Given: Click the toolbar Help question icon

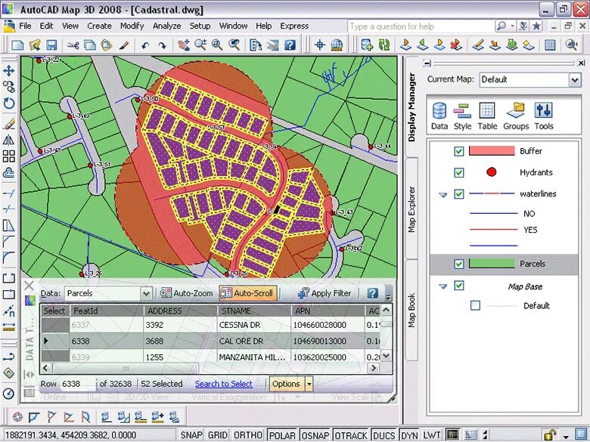Looking at the screenshot, I should (x=290, y=45).
